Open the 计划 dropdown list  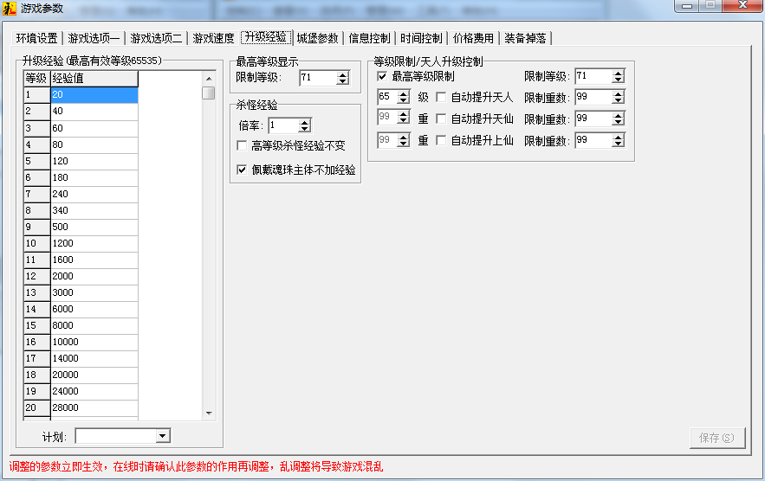163,436
